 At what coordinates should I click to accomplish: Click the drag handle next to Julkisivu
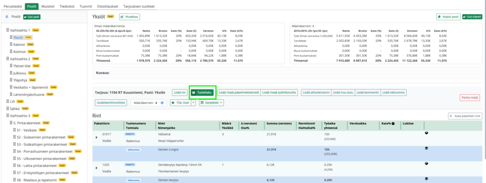click(x=11, y=73)
